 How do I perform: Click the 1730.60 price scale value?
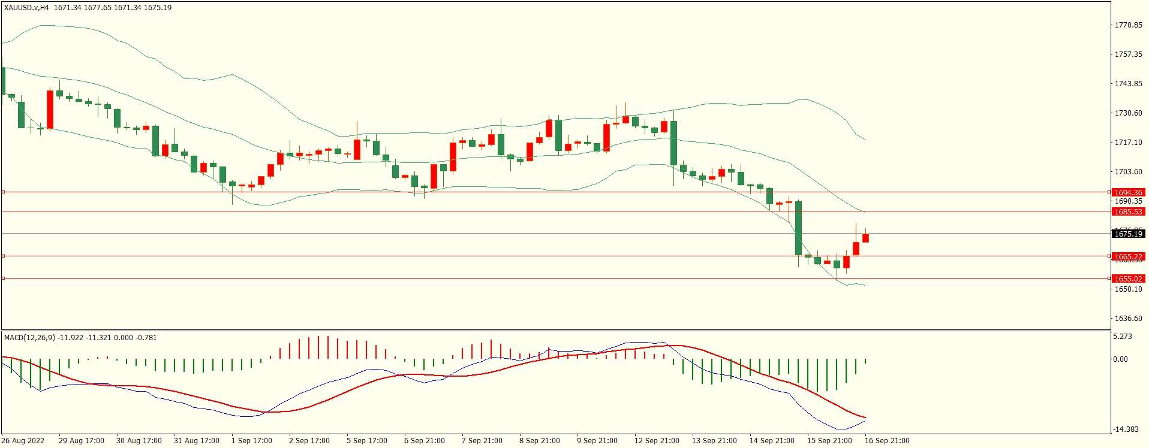[x=1128, y=113]
